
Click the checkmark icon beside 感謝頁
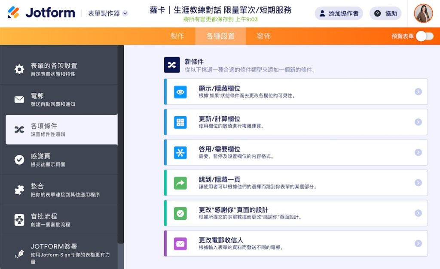click(19, 160)
